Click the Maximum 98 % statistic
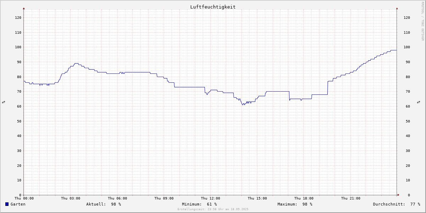Screen dimensions: 426x213 (295, 204)
